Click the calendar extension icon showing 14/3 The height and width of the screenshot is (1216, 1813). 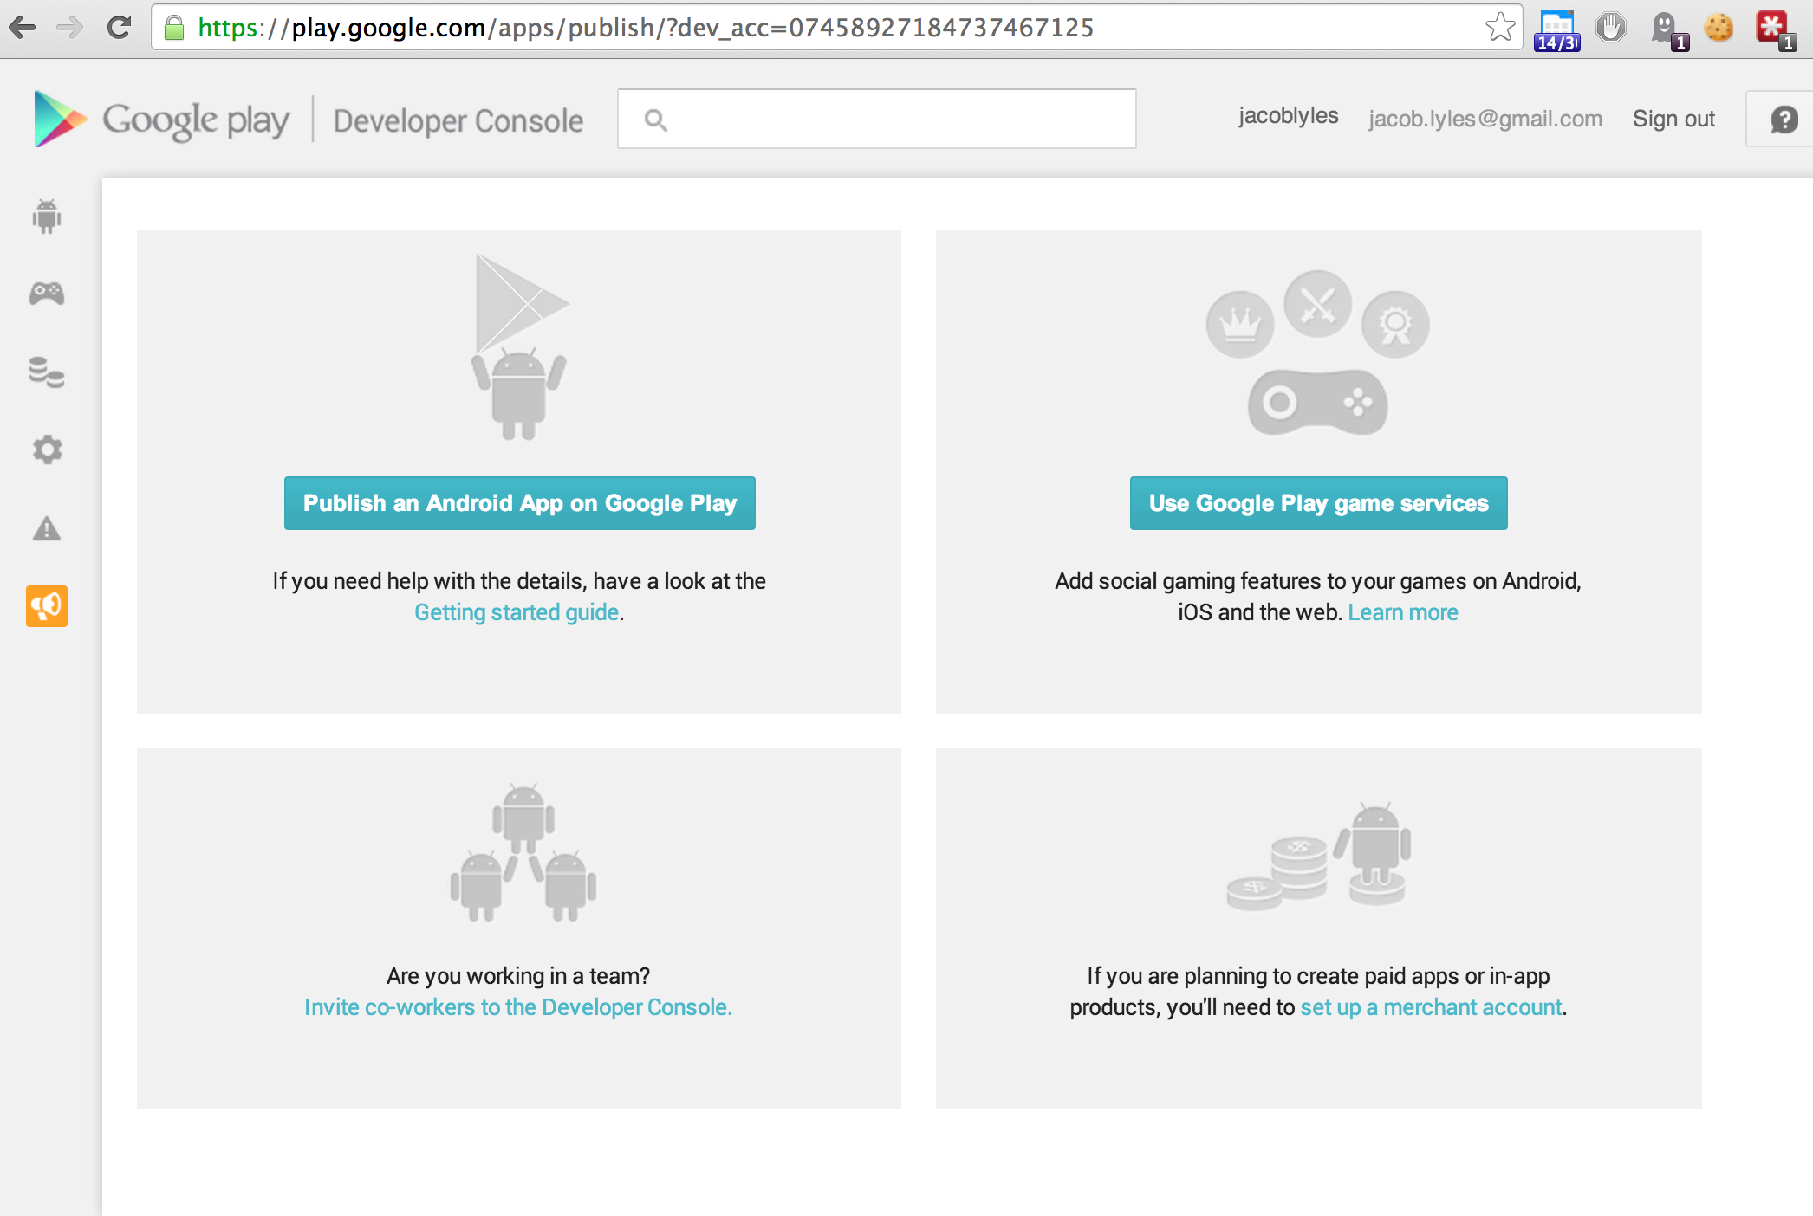click(1556, 30)
